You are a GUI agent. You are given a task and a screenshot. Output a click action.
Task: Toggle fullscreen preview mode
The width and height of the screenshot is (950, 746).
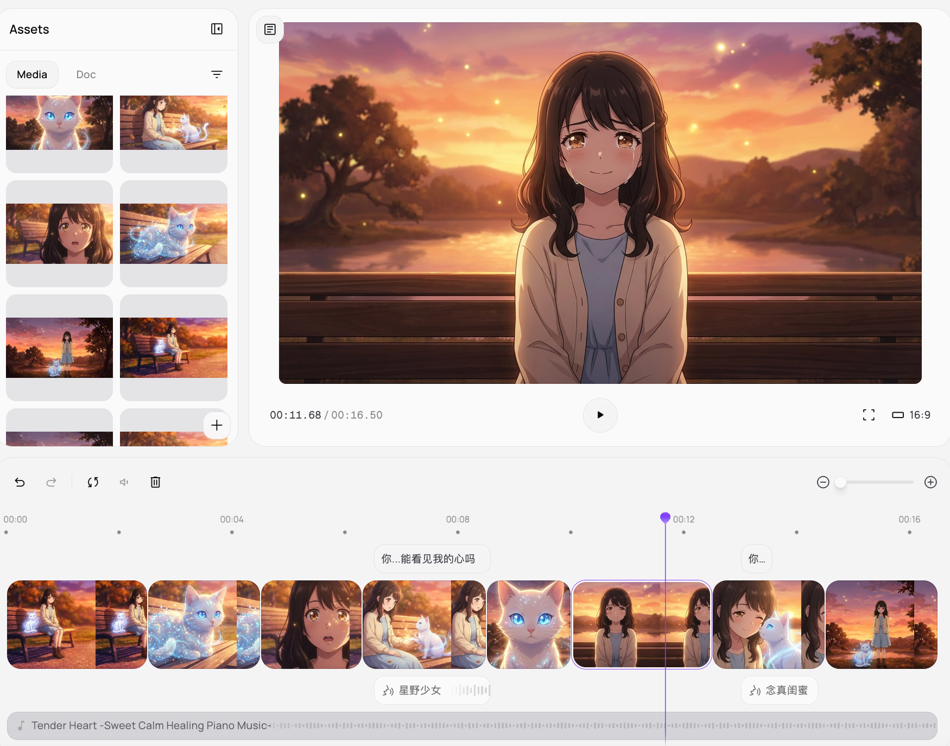click(869, 415)
